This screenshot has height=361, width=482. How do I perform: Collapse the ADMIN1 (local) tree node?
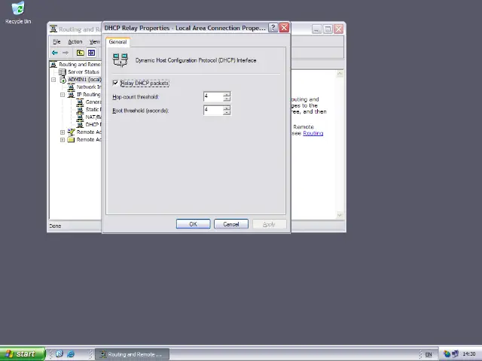(54, 80)
